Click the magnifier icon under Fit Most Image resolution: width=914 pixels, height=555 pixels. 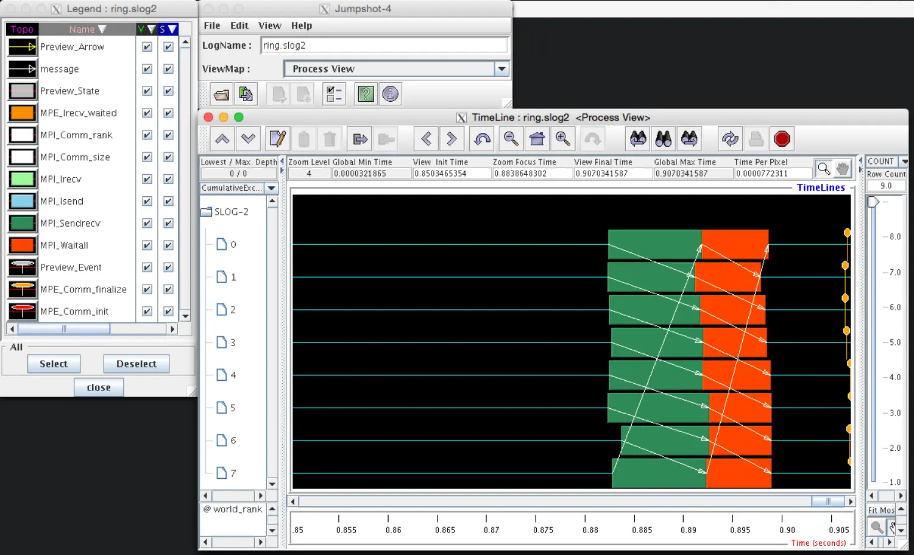[x=876, y=526]
